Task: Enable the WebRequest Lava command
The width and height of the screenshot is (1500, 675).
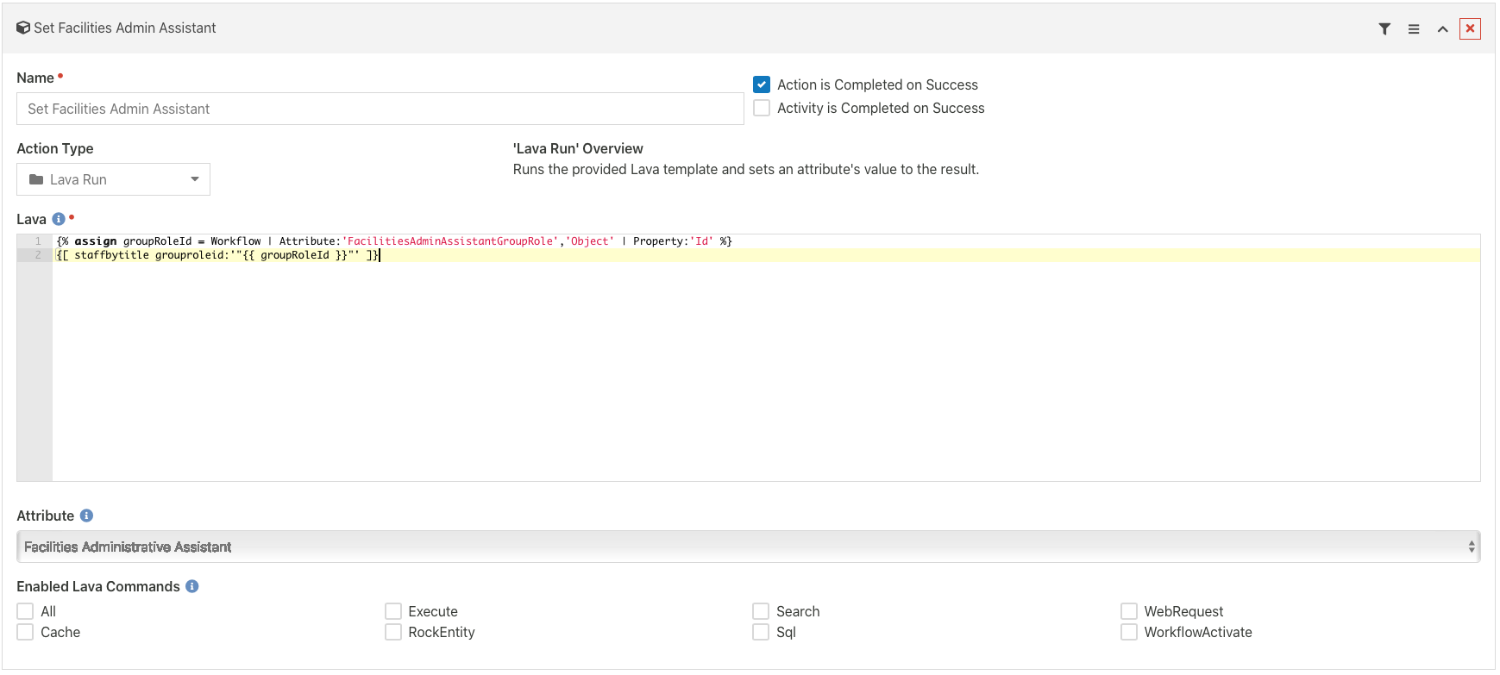Action: [1129, 611]
